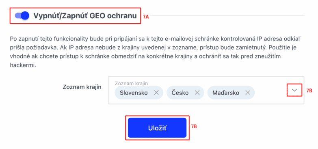The height and width of the screenshot is (149, 318).
Task: Save settings with the Uložiť button
Action: point(157,128)
